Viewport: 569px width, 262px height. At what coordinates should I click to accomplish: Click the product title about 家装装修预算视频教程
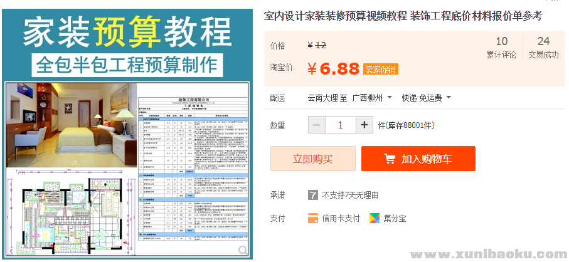403,16
